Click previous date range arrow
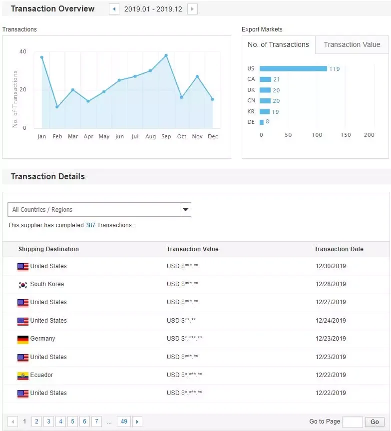Screen dimensions: 391x431 pos(114,9)
